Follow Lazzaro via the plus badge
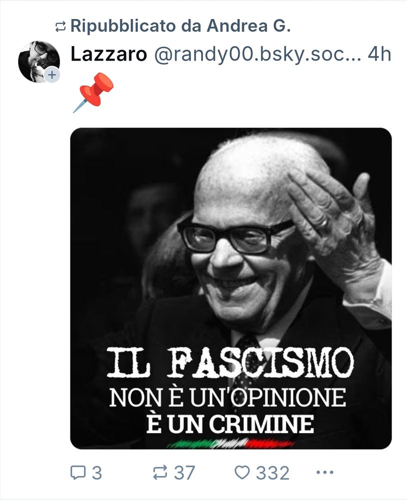 (52, 75)
